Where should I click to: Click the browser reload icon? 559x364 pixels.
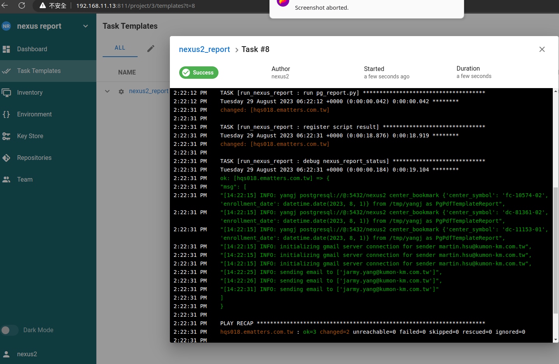click(x=22, y=5)
